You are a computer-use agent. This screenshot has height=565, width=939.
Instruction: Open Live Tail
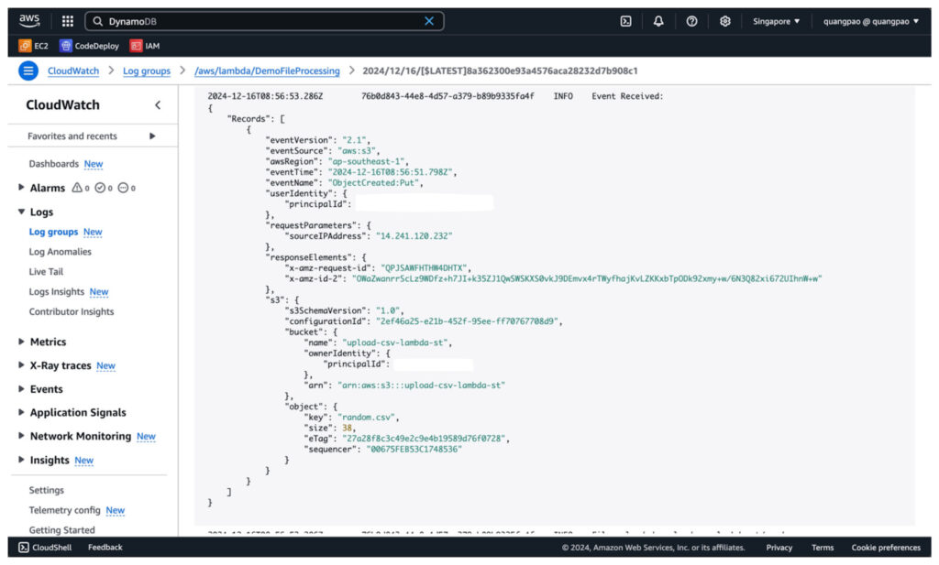[x=46, y=271]
